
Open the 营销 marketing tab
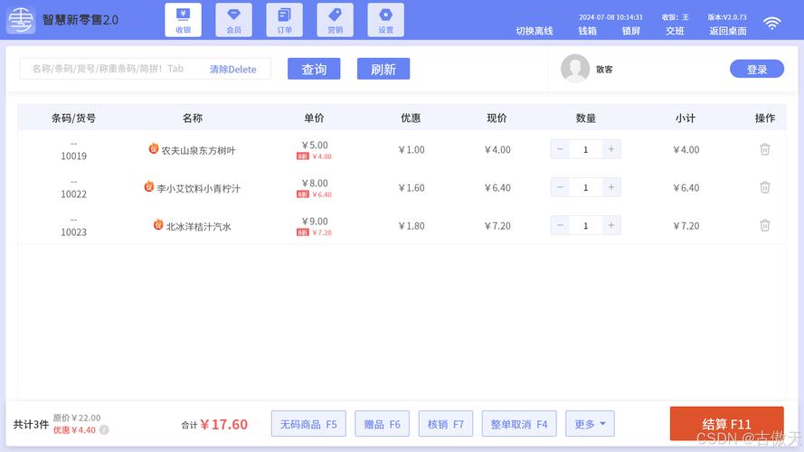335,20
